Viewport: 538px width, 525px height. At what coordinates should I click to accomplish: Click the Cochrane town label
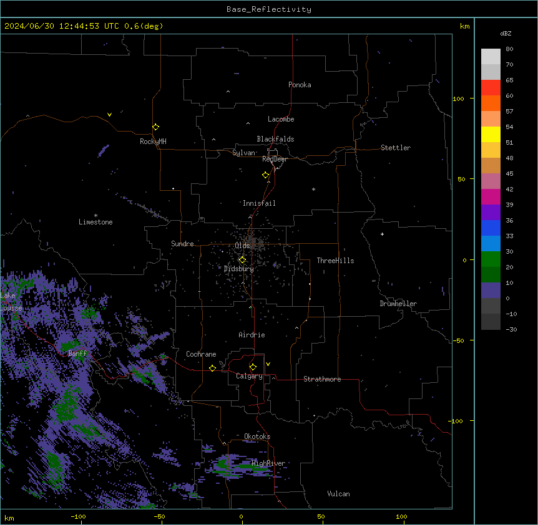(201, 354)
